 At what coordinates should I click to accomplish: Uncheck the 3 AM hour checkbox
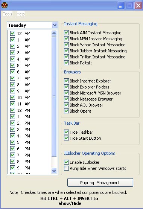[12, 52]
